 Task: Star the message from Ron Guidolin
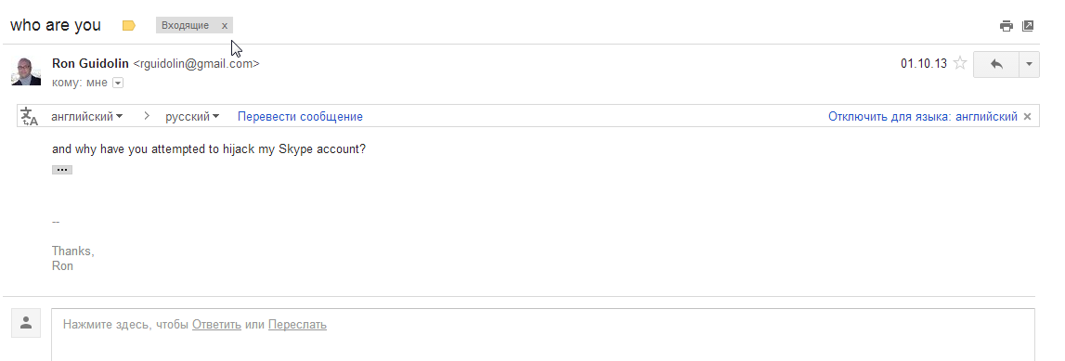pyautogui.click(x=960, y=64)
